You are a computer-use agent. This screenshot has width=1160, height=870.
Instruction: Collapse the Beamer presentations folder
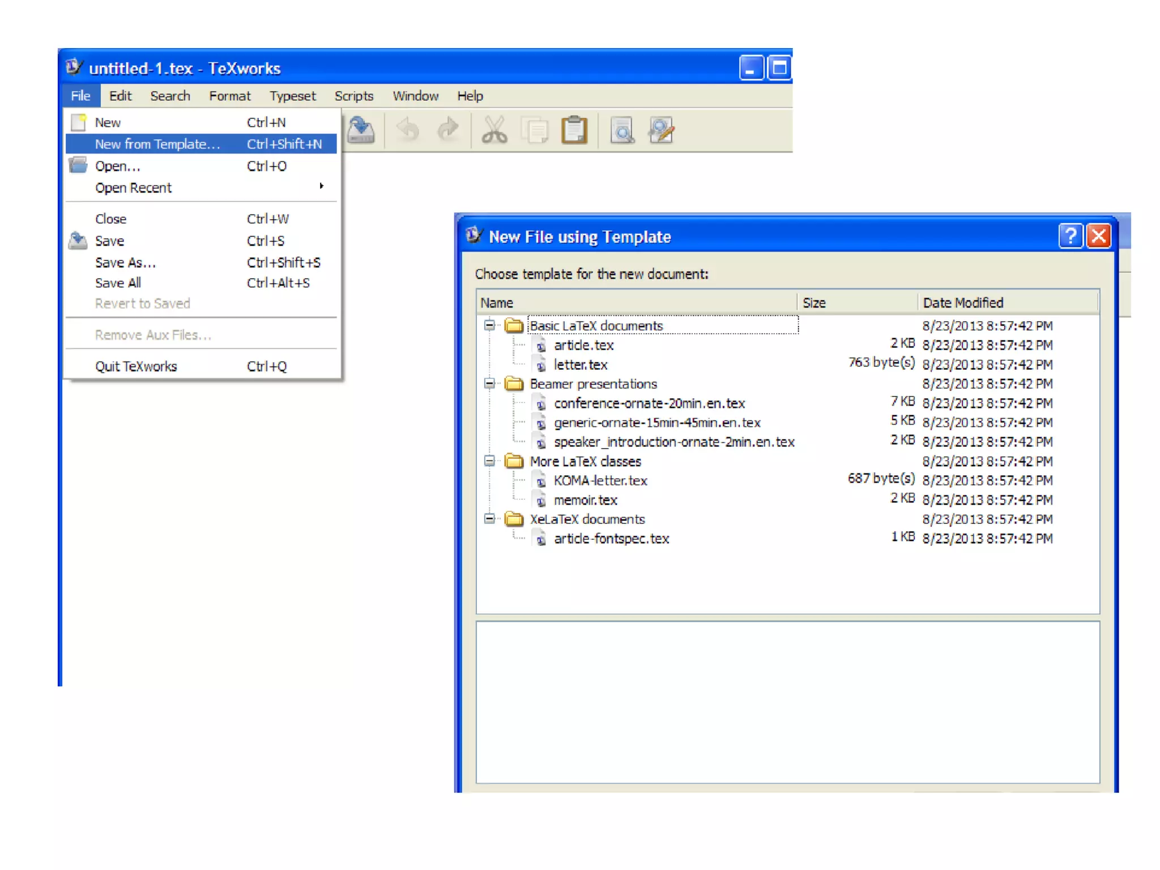(489, 383)
